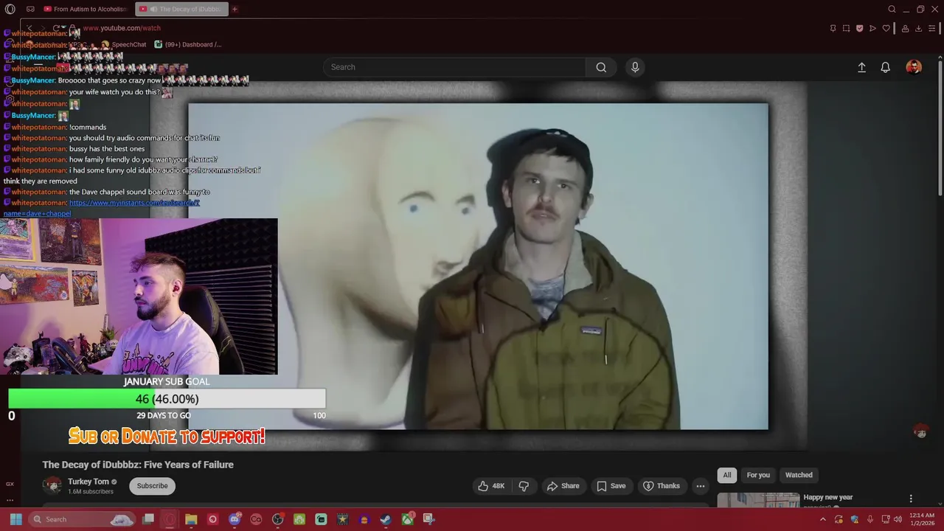Select the Watched filter chip
Image resolution: width=944 pixels, height=531 pixels.
799,475
